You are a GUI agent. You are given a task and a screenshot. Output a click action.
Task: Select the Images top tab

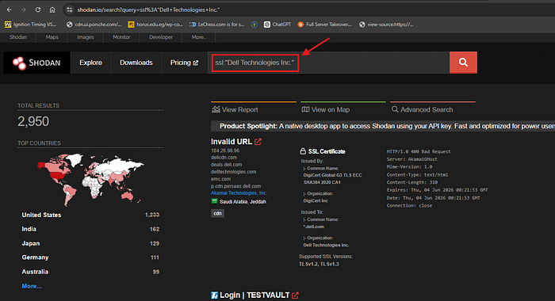coord(86,37)
